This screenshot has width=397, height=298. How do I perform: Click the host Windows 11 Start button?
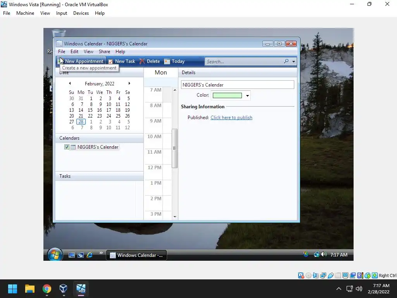(12, 289)
